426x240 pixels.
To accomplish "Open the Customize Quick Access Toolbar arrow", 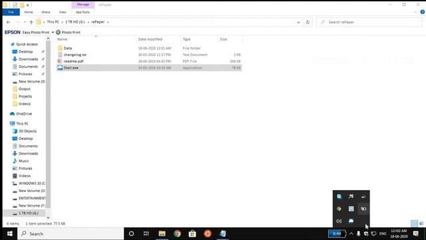I will [28, 5].
